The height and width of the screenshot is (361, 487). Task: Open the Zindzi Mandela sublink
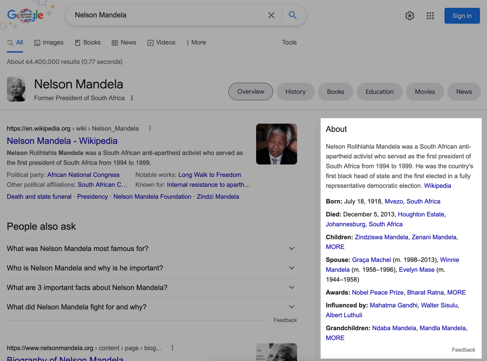(x=218, y=197)
